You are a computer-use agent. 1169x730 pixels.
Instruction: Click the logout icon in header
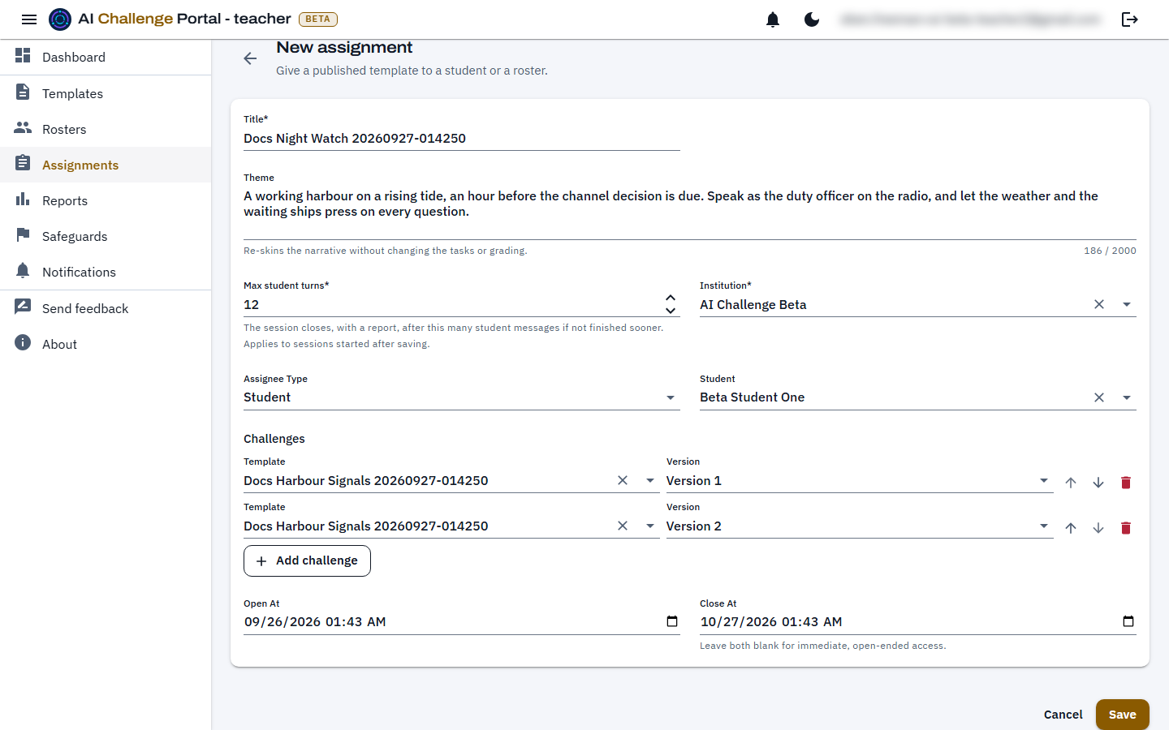(x=1130, y=19)
